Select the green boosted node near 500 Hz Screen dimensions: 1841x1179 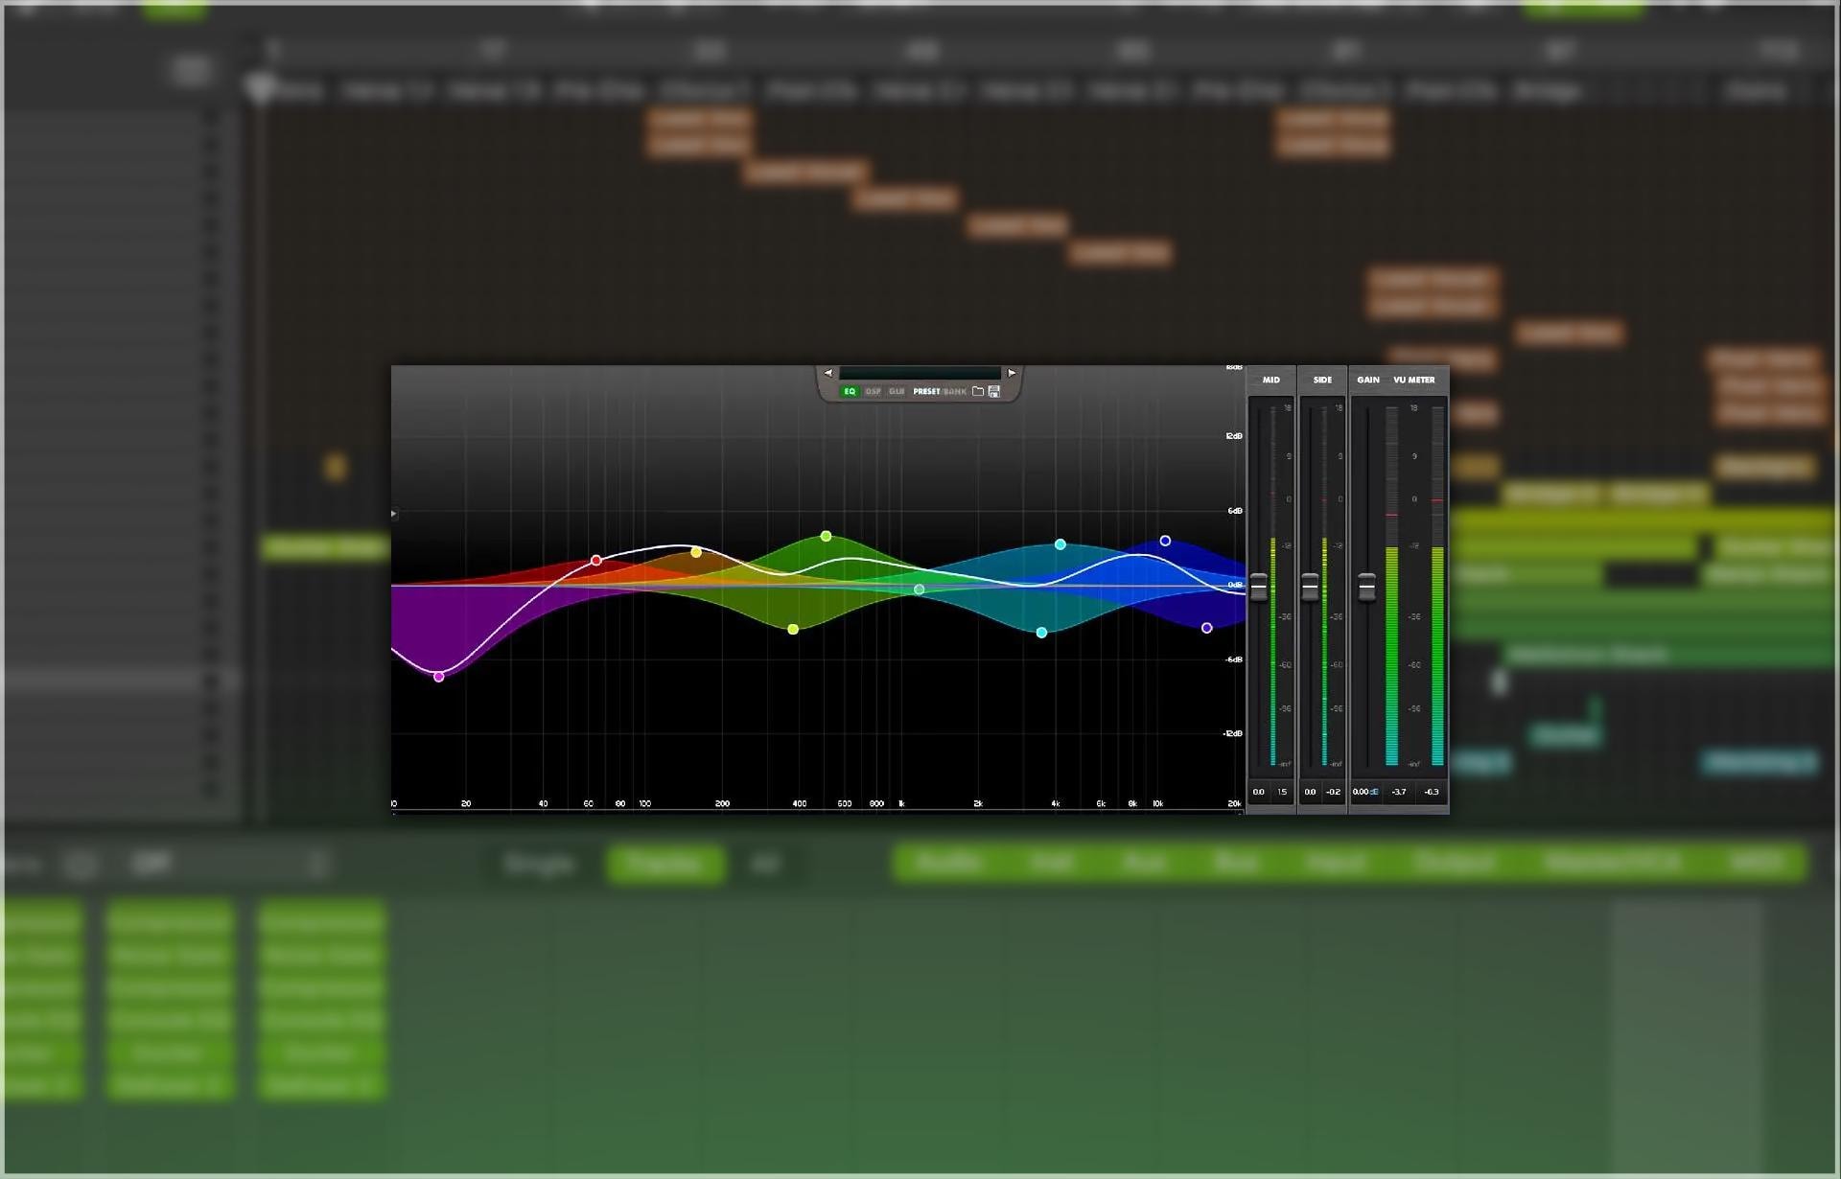tap(827, 536)
